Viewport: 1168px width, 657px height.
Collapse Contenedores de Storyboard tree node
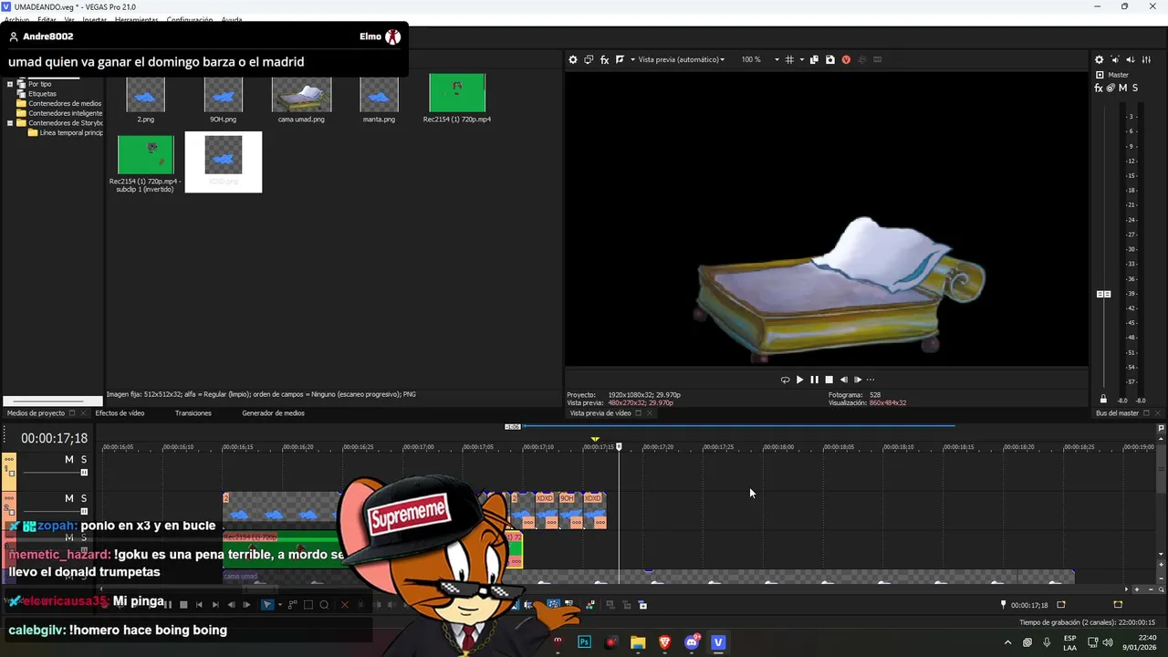point(10,123)
